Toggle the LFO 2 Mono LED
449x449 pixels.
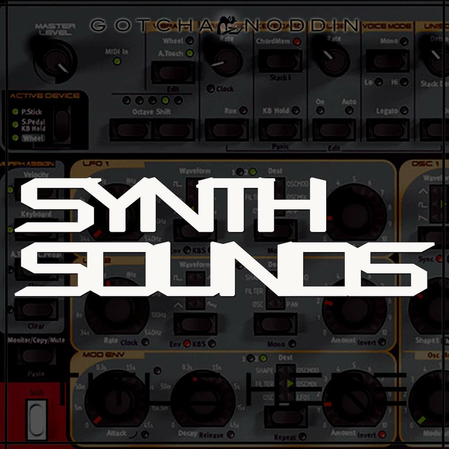(x=292, y=344)
